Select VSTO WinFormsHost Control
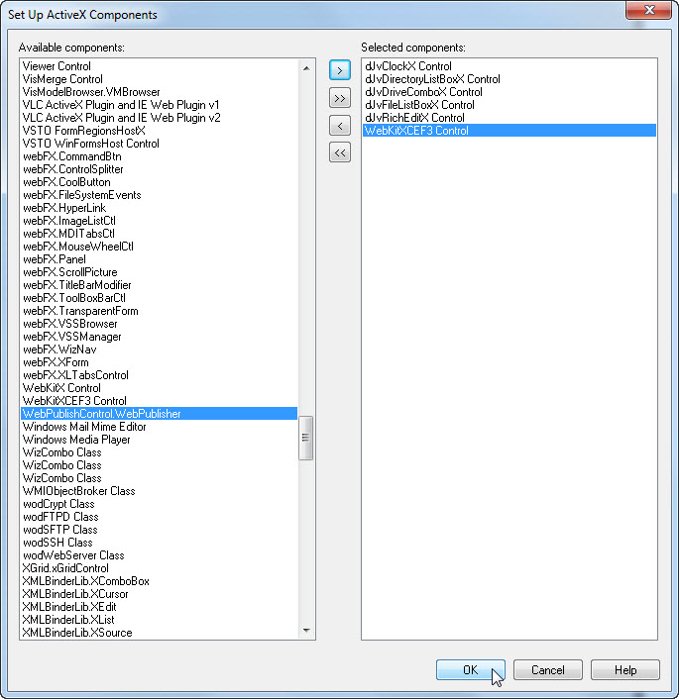Viewport: 679px width, 699px height. (159, 144)
